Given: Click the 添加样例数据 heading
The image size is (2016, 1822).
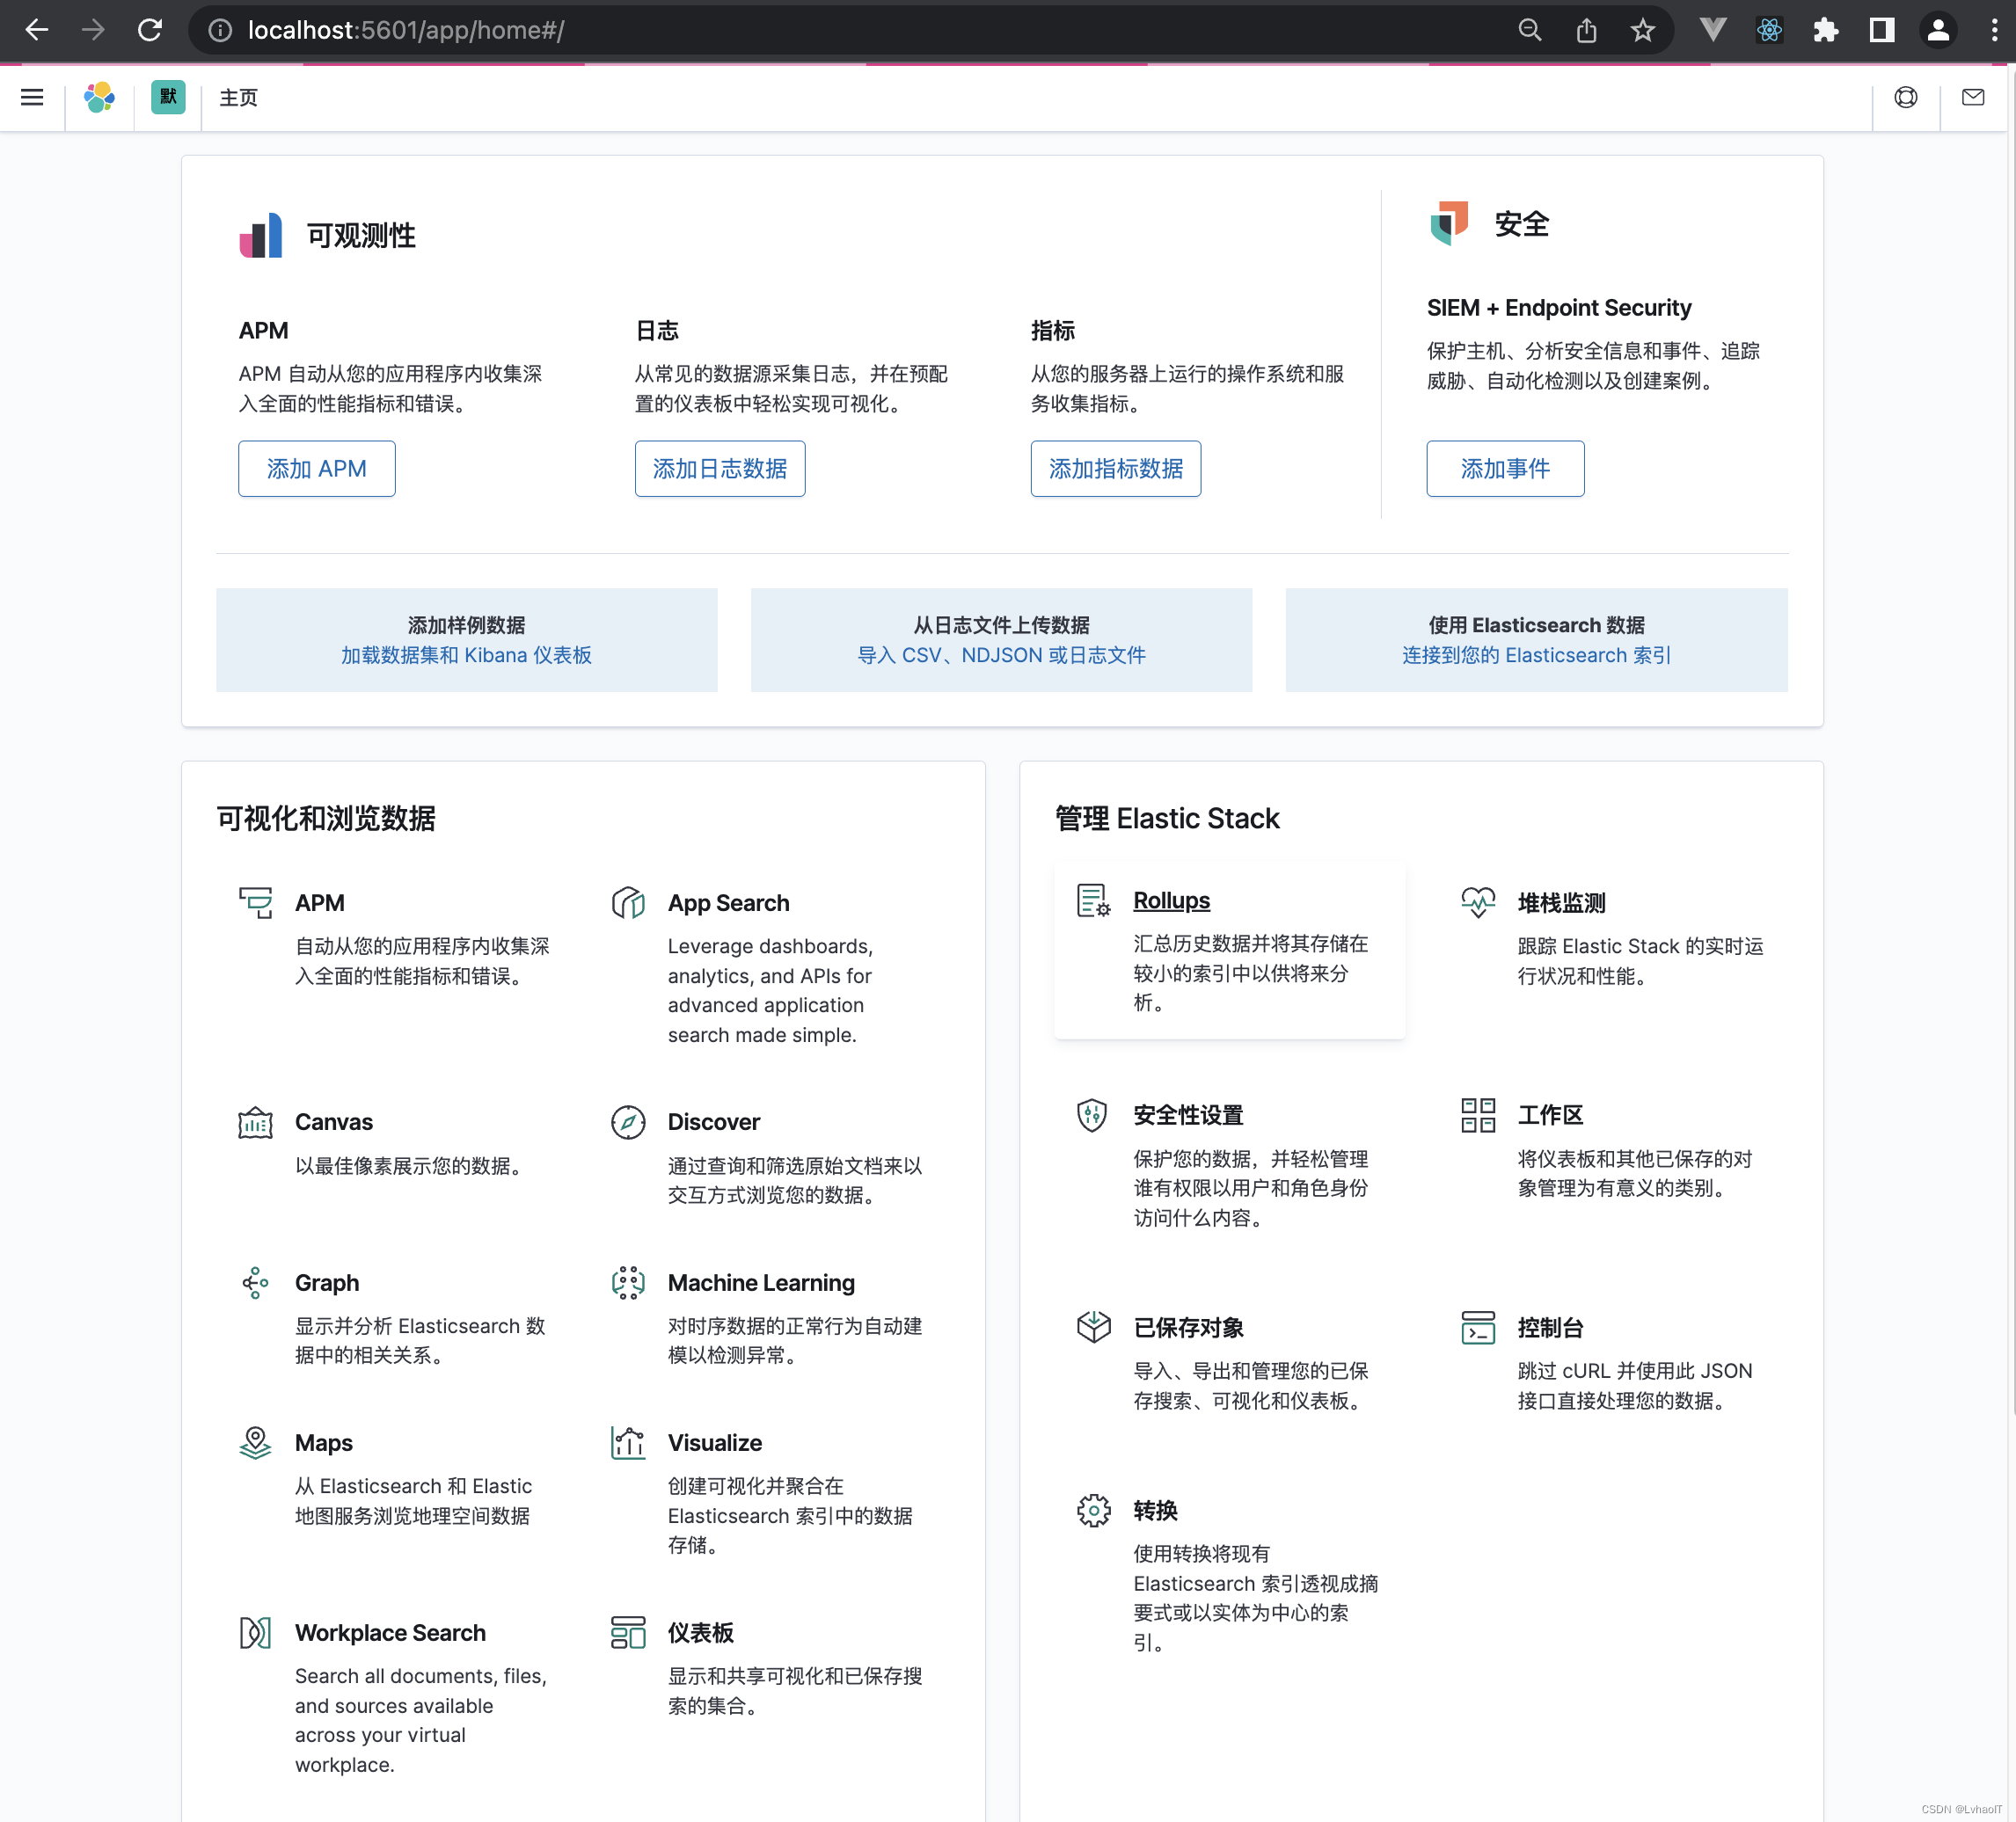Looking at the screenshot, I should [x=466, y=625].
